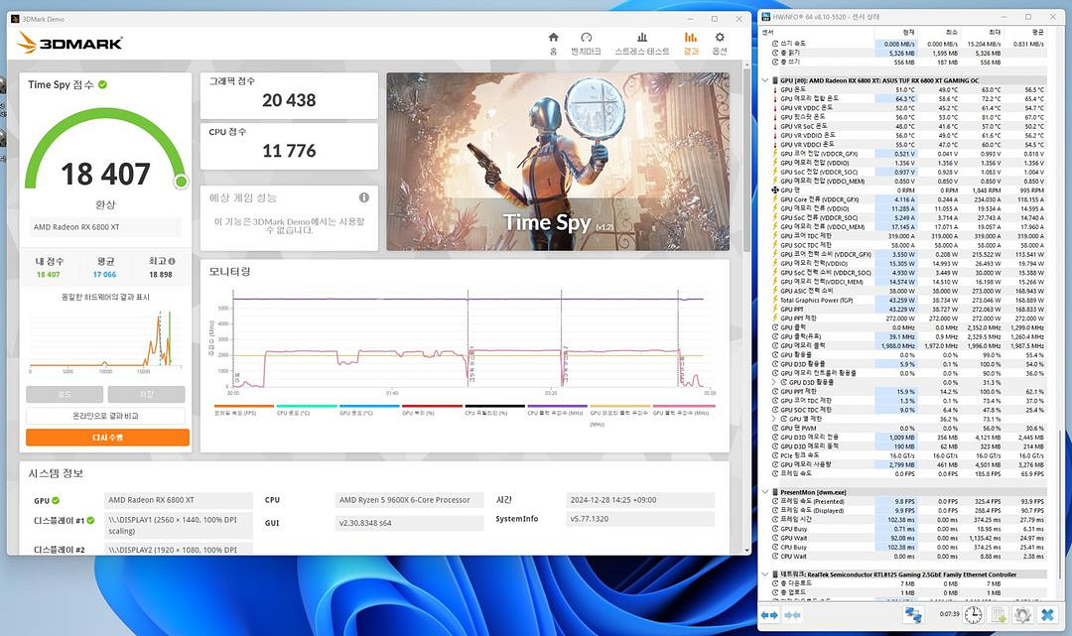Click the AMD Ryzen 5 9600X CPU field
Viewport: 1072px width, 636px height.
410,500
